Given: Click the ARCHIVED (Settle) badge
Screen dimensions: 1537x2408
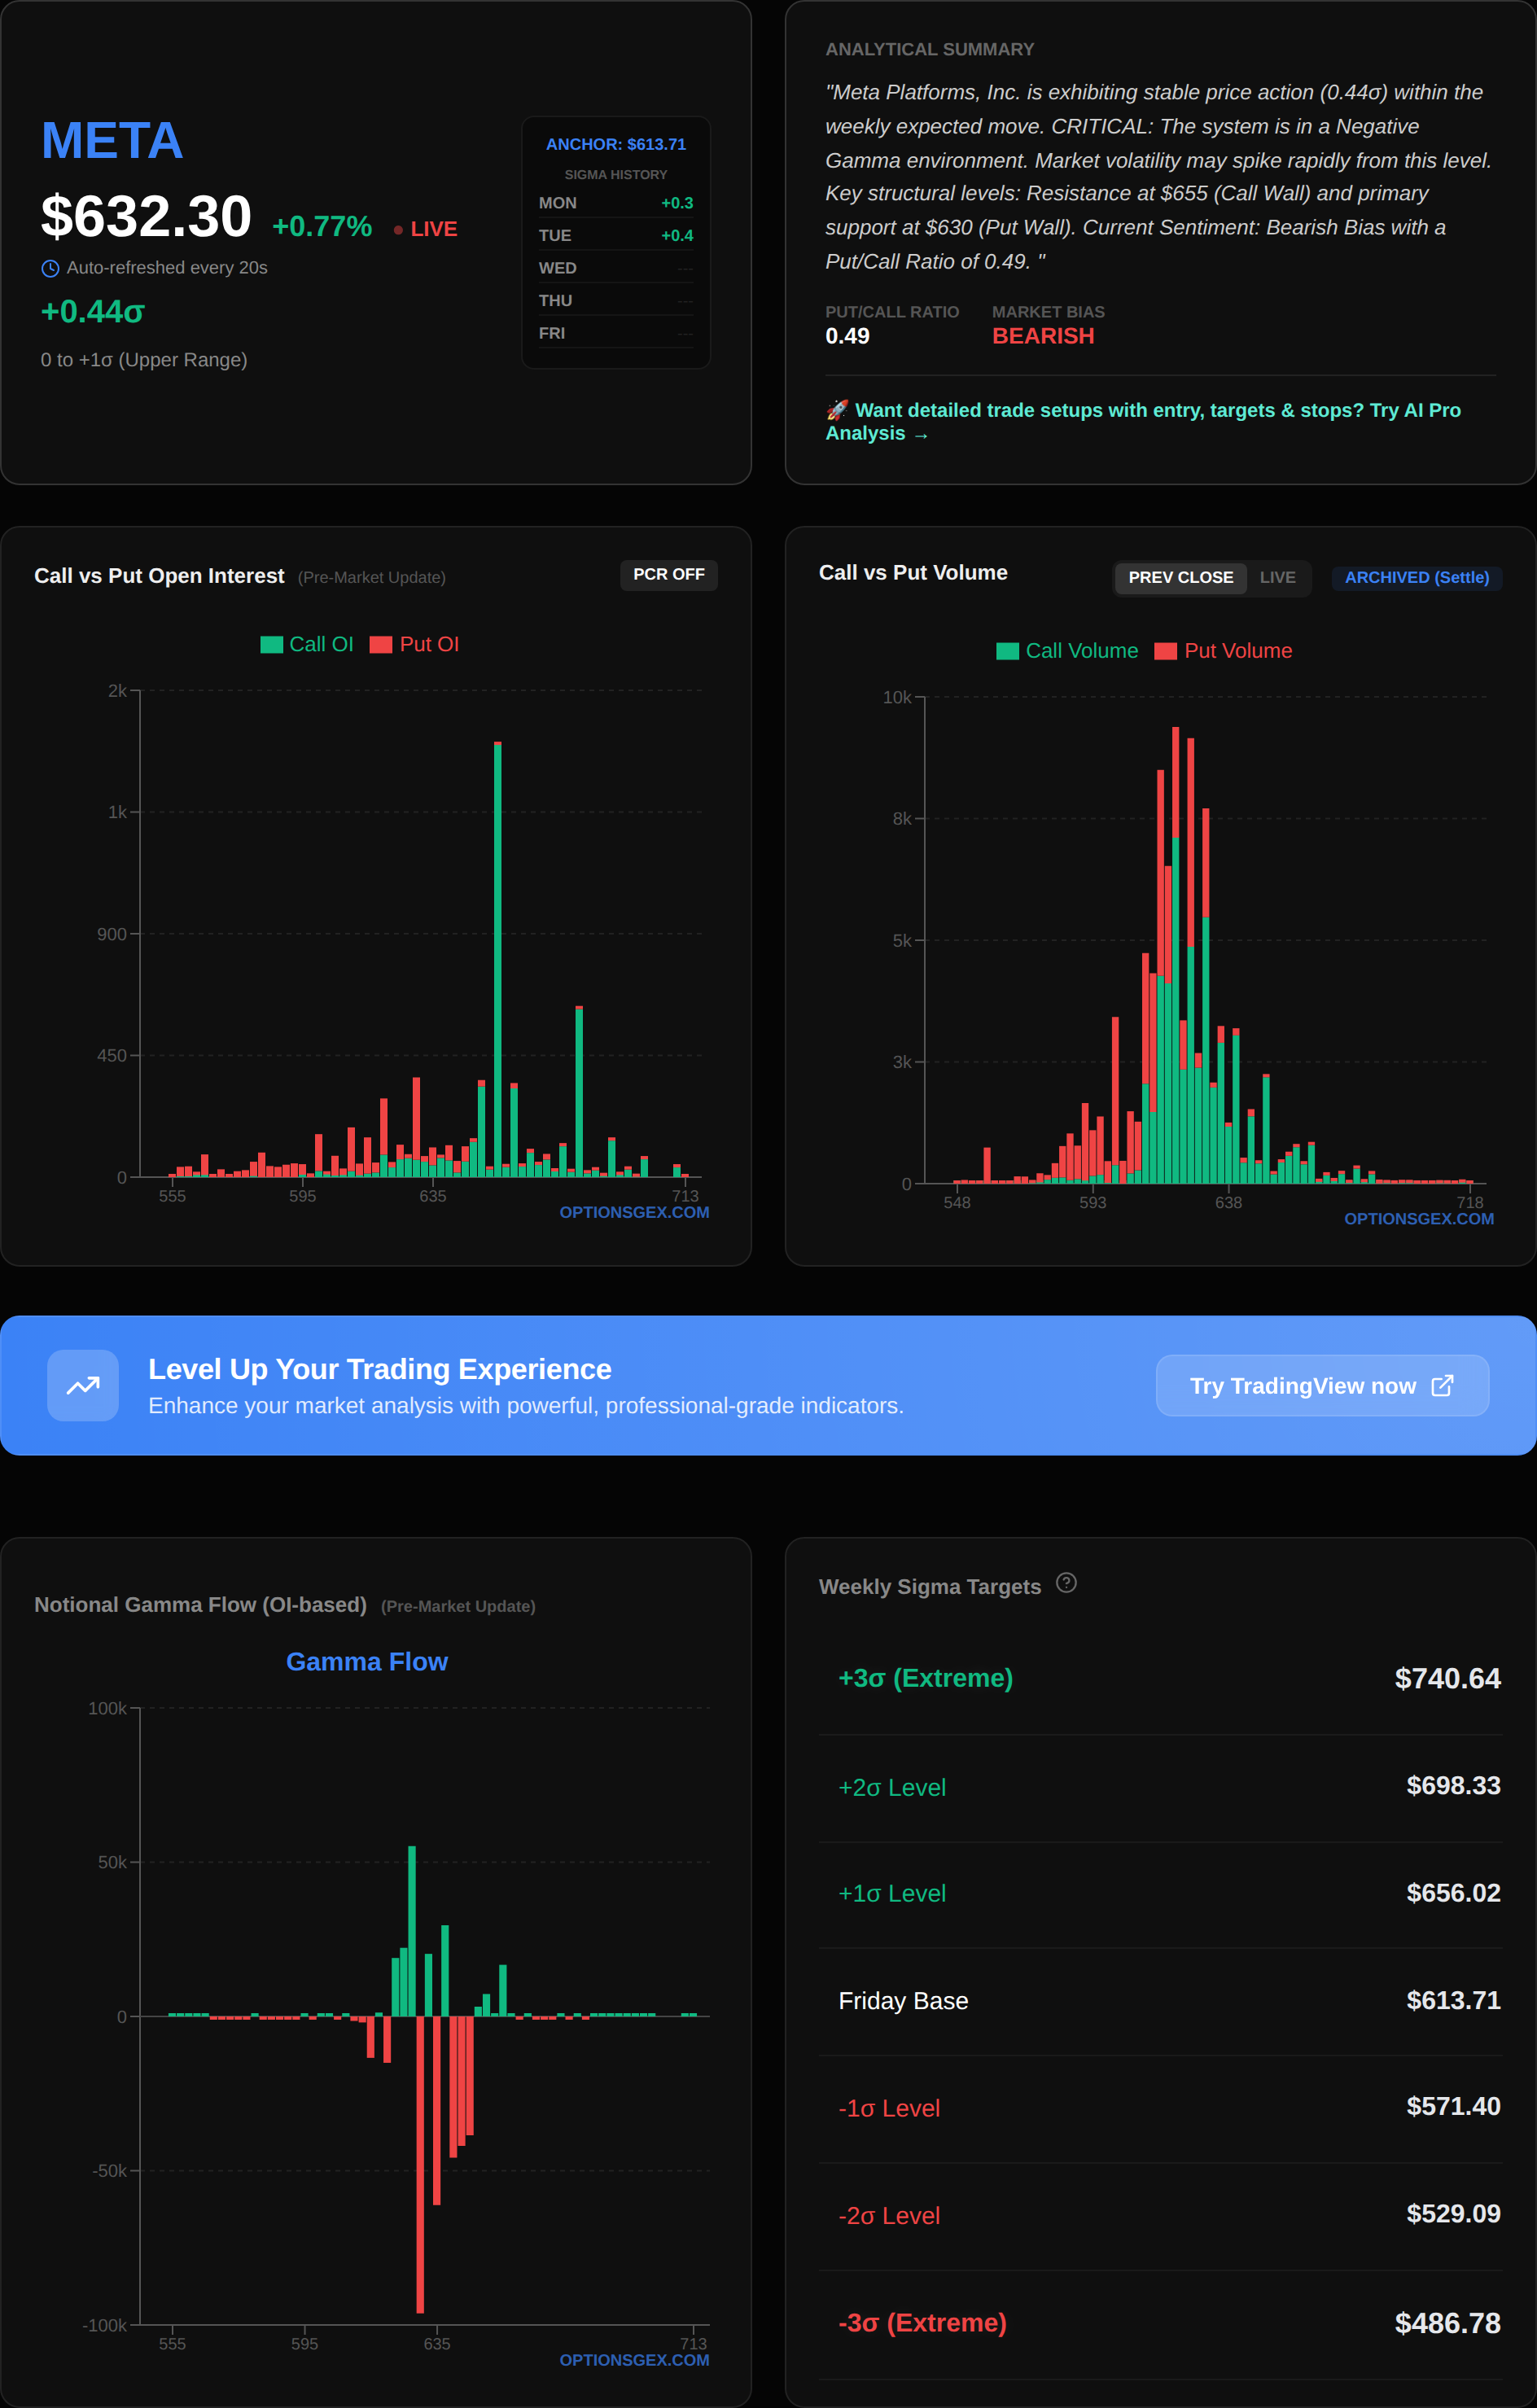Looking at the screenshot, I should pyautogui.click(x=1416, y=578).
